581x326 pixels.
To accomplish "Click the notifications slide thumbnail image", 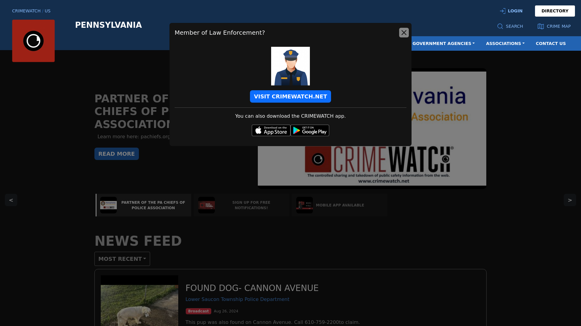I will [x=206, y=205].
